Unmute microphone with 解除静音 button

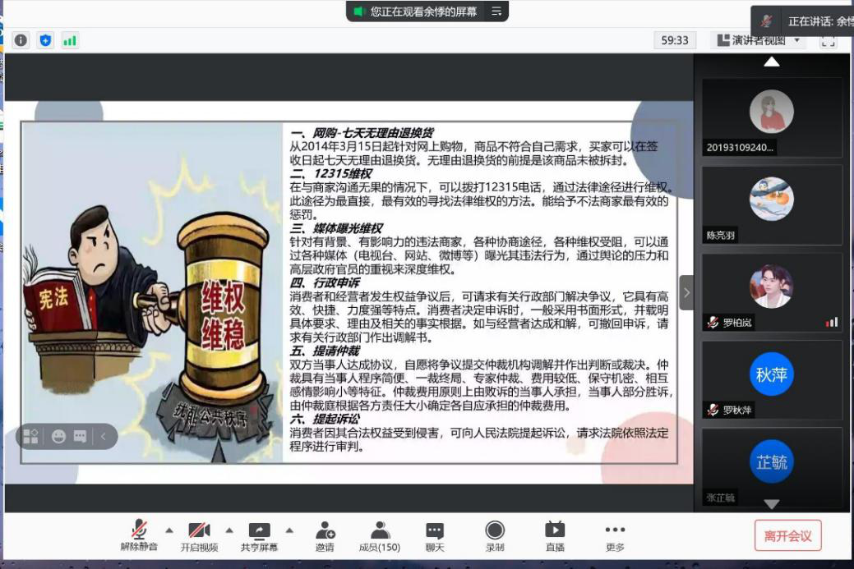pos(139,535)
